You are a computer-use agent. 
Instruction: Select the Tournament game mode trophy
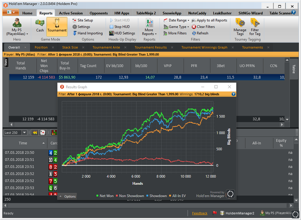pyautogui.click(x=57, y=27)
